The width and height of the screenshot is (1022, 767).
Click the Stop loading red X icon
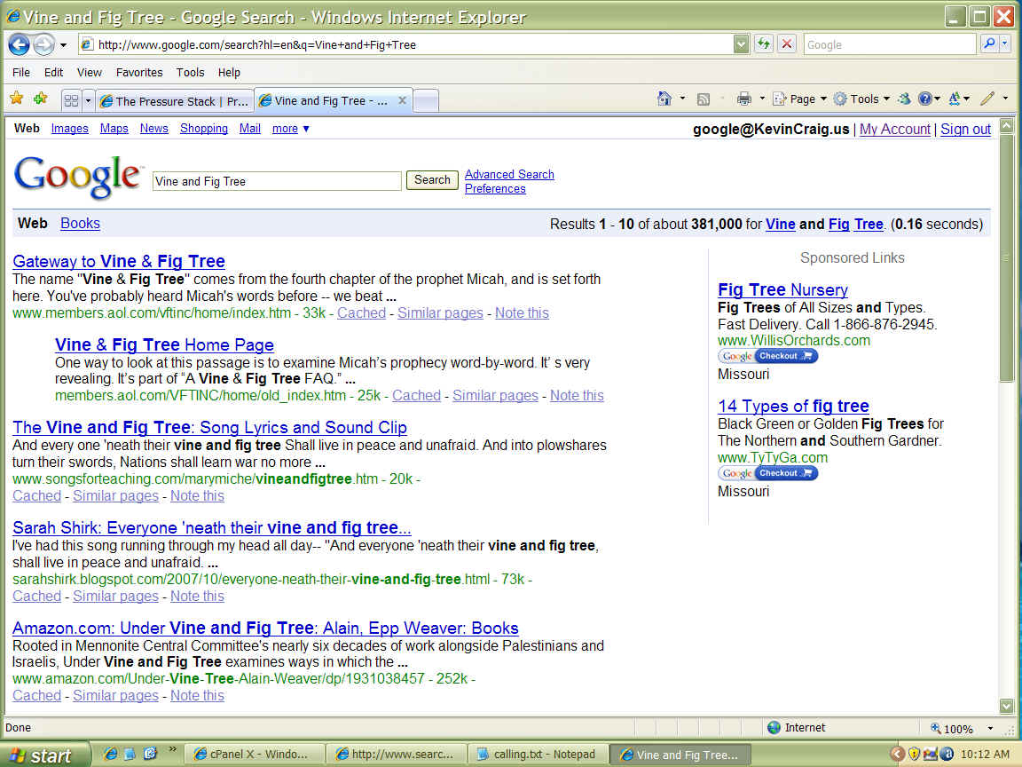[787, 44]
